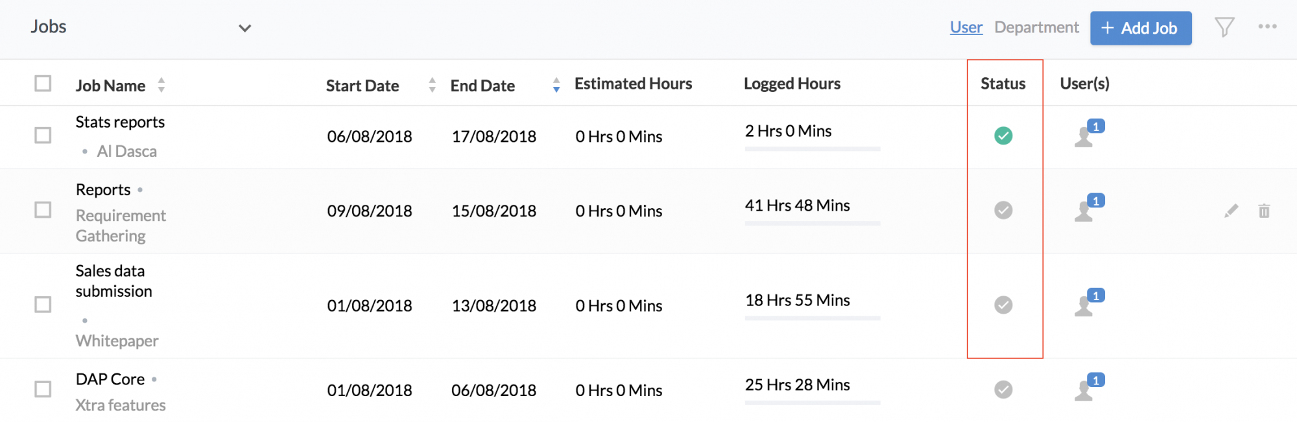
Task: Switch to the Department view
Action: point(1036,27)
